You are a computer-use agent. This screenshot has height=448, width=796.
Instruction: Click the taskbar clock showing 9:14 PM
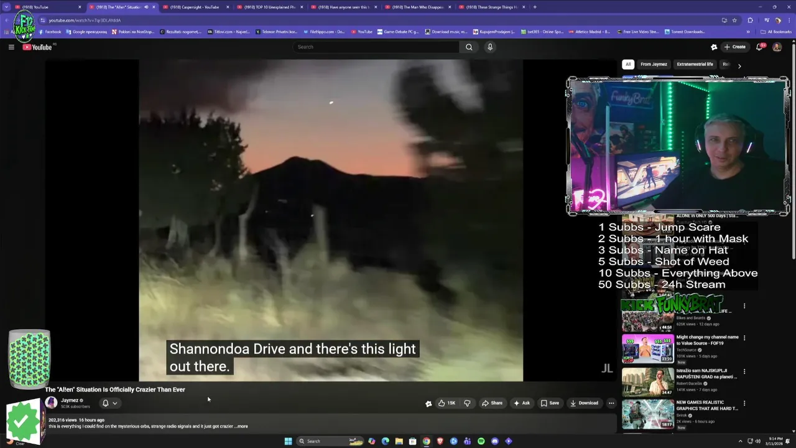[775, 441]
